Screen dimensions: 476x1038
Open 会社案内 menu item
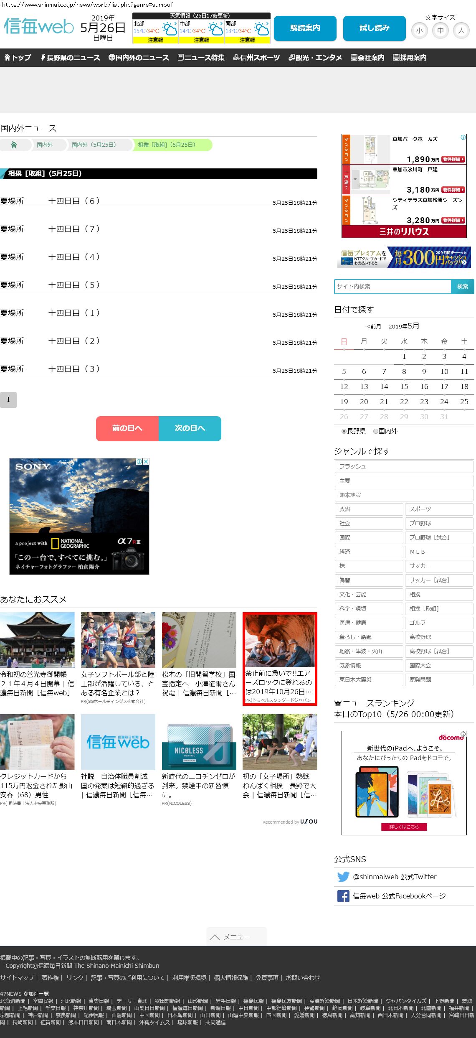click(367, 58)
